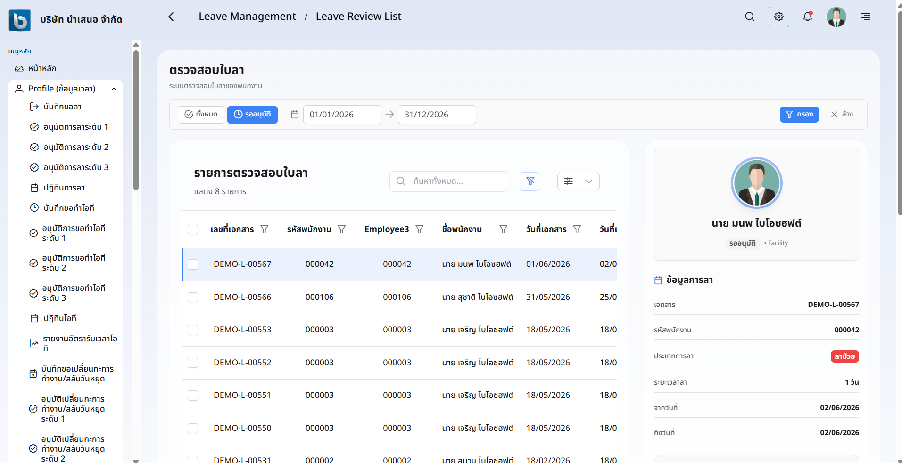Click the blue กรอง filter button
The image size is (902, 463).
click(799, 115)
